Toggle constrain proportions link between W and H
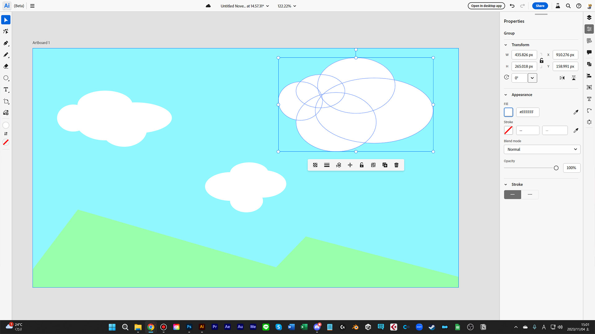595x334 pixels. [x=542, y=61]
